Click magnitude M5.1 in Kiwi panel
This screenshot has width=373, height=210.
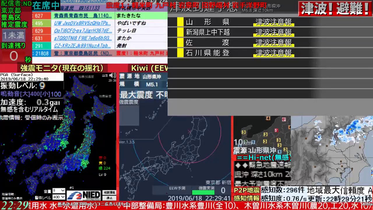(152, 85)
